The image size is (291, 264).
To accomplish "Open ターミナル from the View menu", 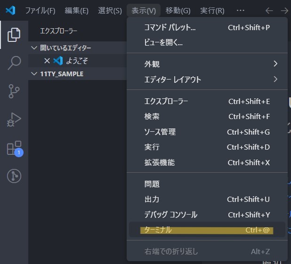I will [x=207, y=230].
